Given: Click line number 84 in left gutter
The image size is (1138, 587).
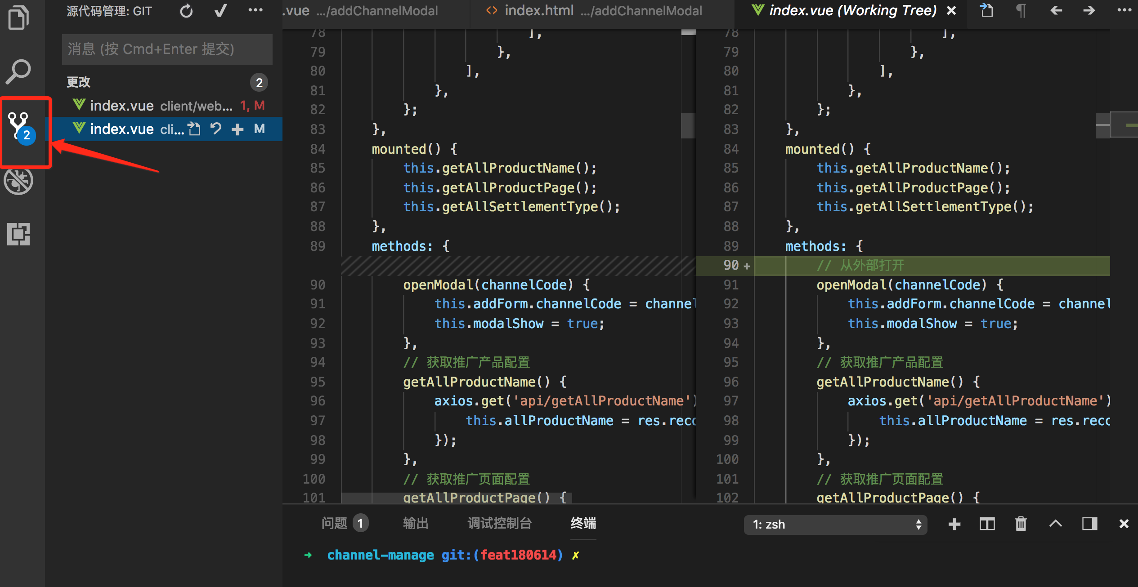Looking at the screenshot, I should tap(318, 149).
